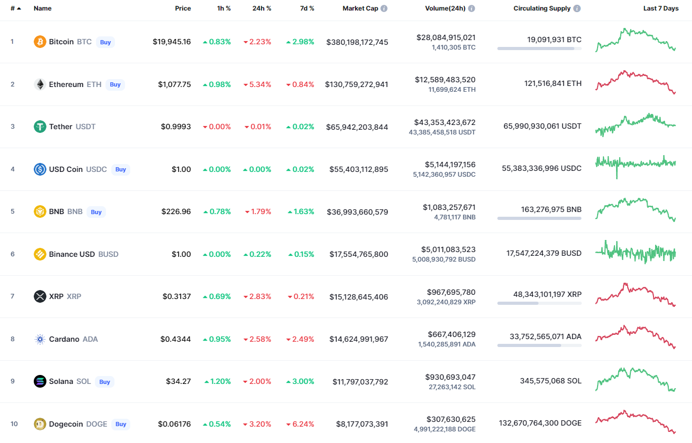This screenshot has height=443, width=692.
Task: Open the USD Coin name link
Action: 66,169
